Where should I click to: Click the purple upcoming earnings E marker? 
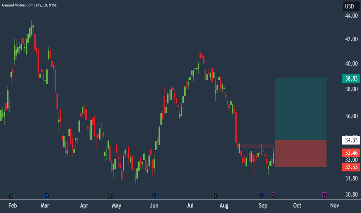coord(324,195)
